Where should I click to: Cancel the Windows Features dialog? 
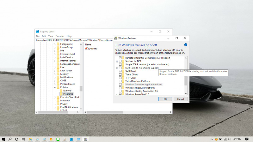pos(181,99)
